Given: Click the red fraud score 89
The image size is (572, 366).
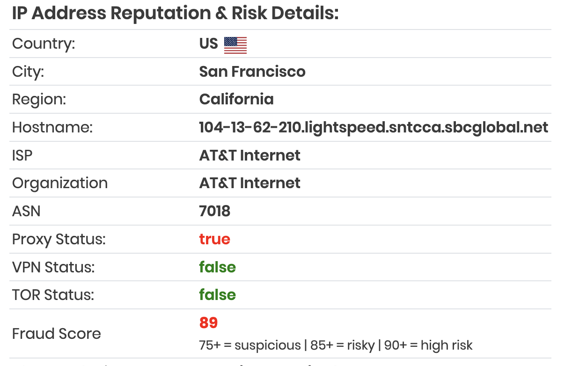Looking at the screenshot, I should 209,323.
